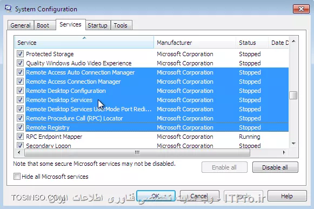The width and height of the screenshot is (314, 209).
Task: Select the Services tab
Action: [70, 24]
